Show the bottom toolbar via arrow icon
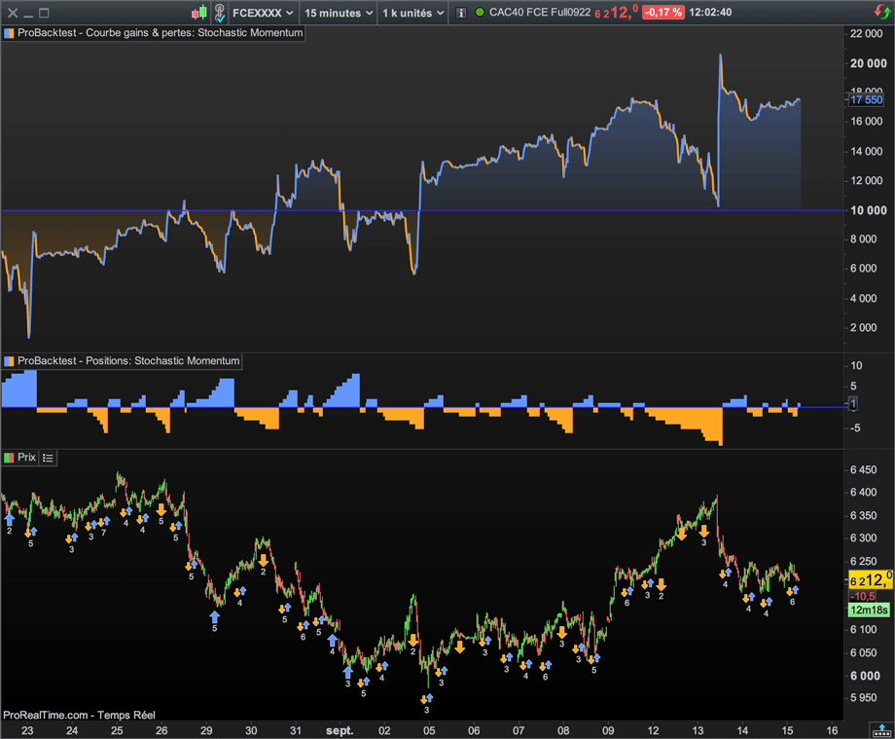 coord(880,728)
